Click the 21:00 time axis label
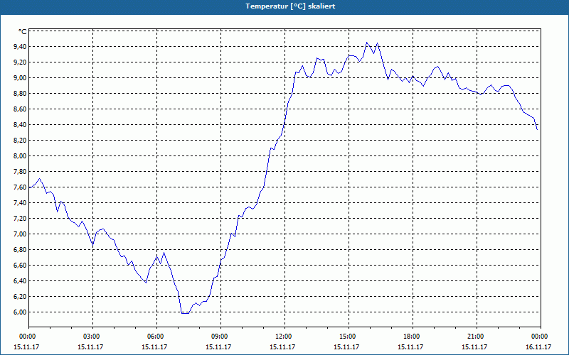569x355 pixels. tap(474, 337)
